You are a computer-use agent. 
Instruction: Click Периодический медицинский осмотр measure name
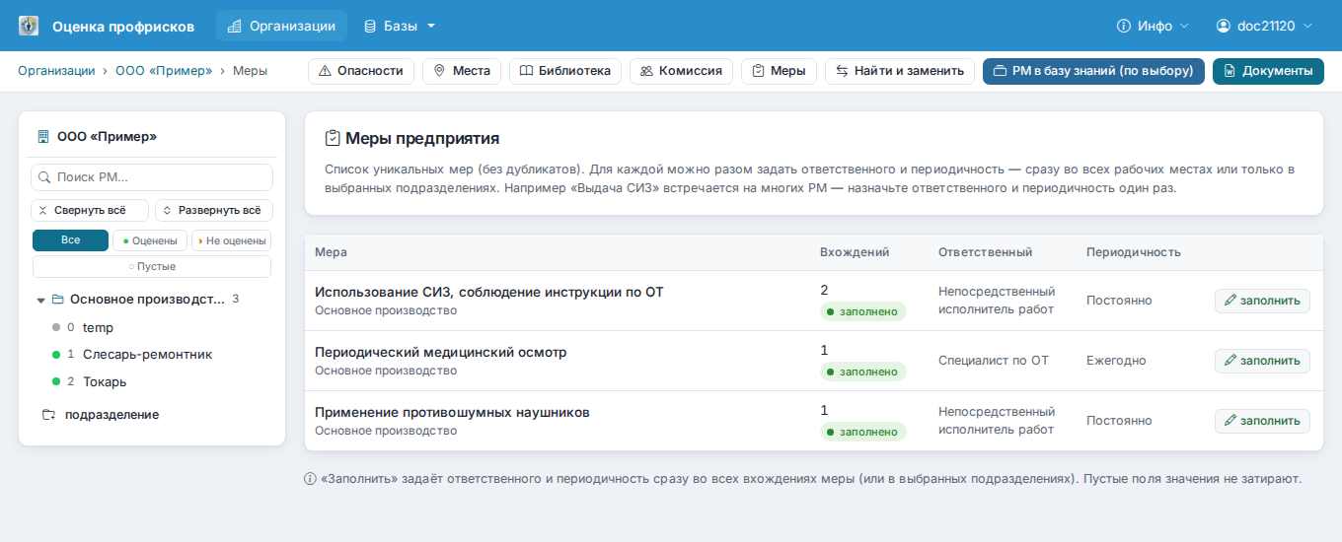441,352
